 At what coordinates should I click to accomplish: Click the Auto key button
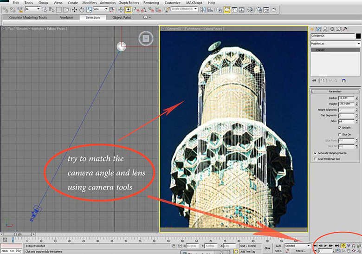pos(278,246)
